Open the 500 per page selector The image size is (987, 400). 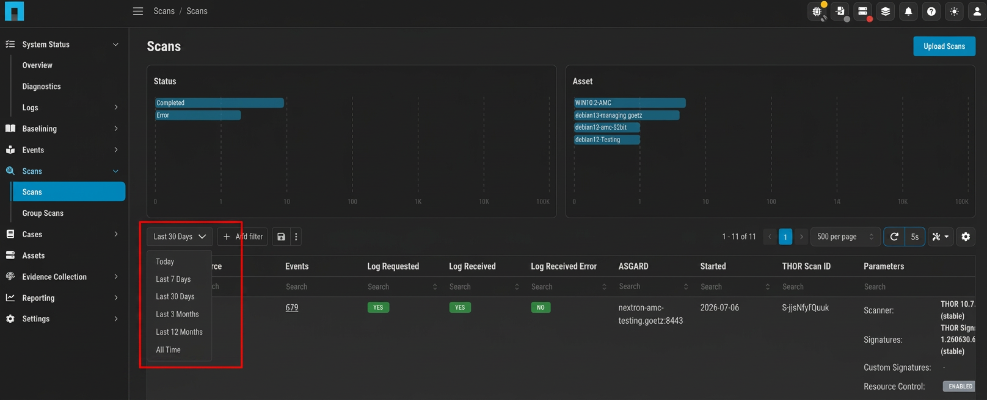coord(845,237)
